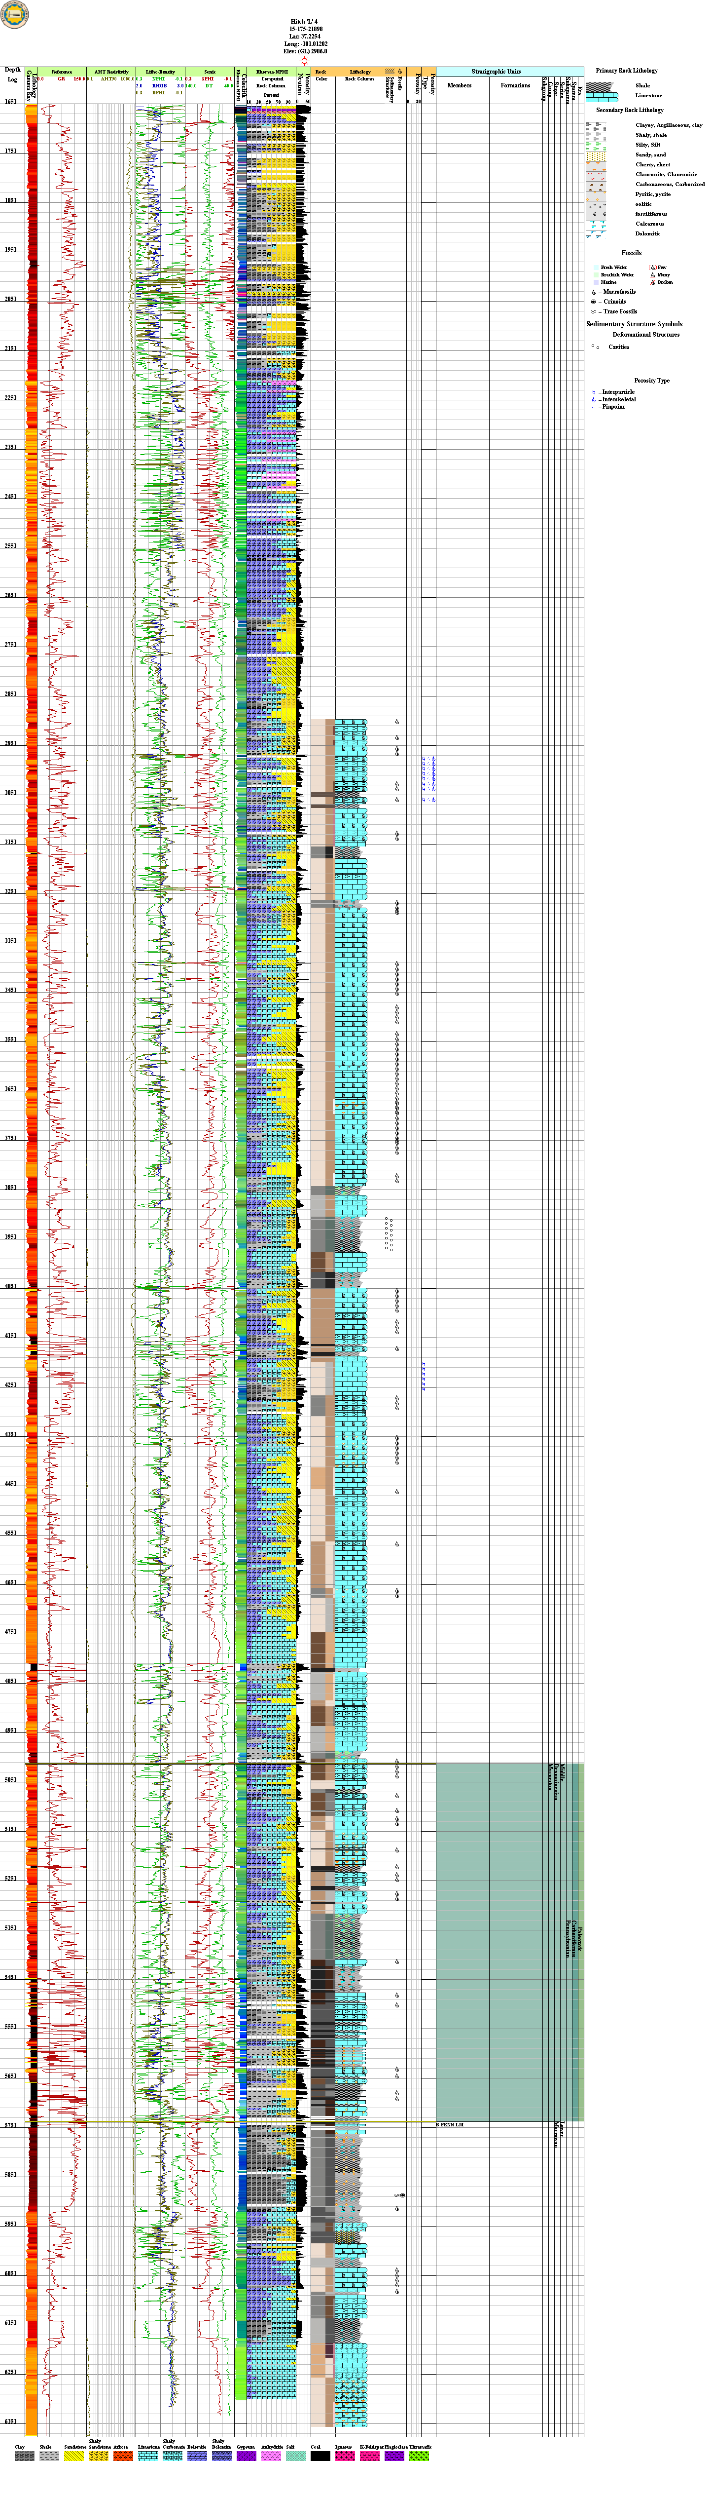Click the red well symbol below Elev text
Image resolution: width=712 pixels, height=2498 pixels.
click(x=304, y=60)
